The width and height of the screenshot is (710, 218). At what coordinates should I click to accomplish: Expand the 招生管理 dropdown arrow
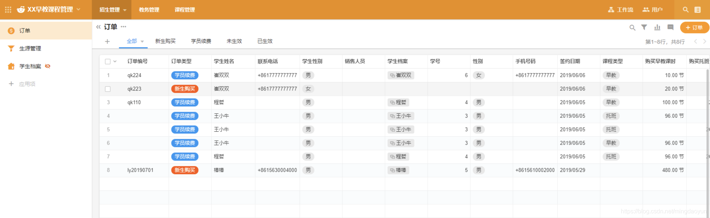click(125, 10)
